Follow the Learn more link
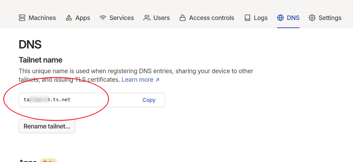Screen dimensions: 353x162 click(x=138, y=80)
